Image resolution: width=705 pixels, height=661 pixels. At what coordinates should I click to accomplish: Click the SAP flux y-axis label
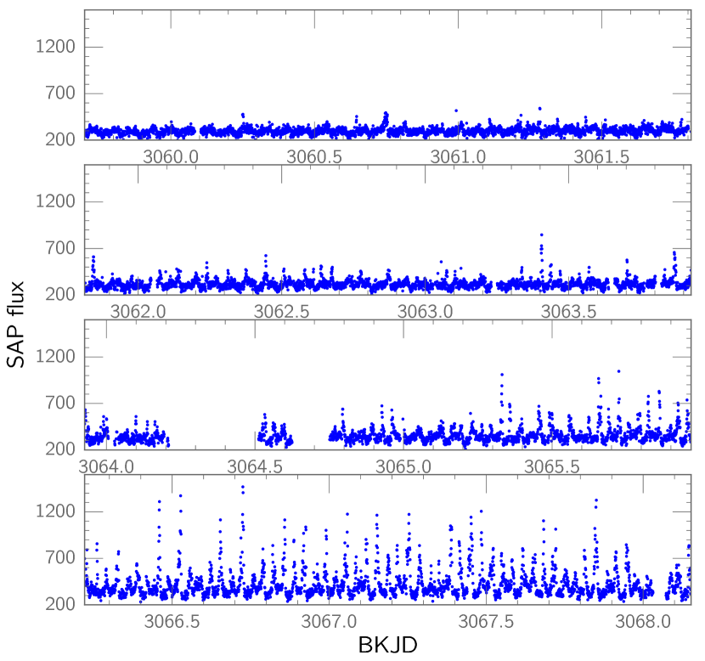pos(15,325)
